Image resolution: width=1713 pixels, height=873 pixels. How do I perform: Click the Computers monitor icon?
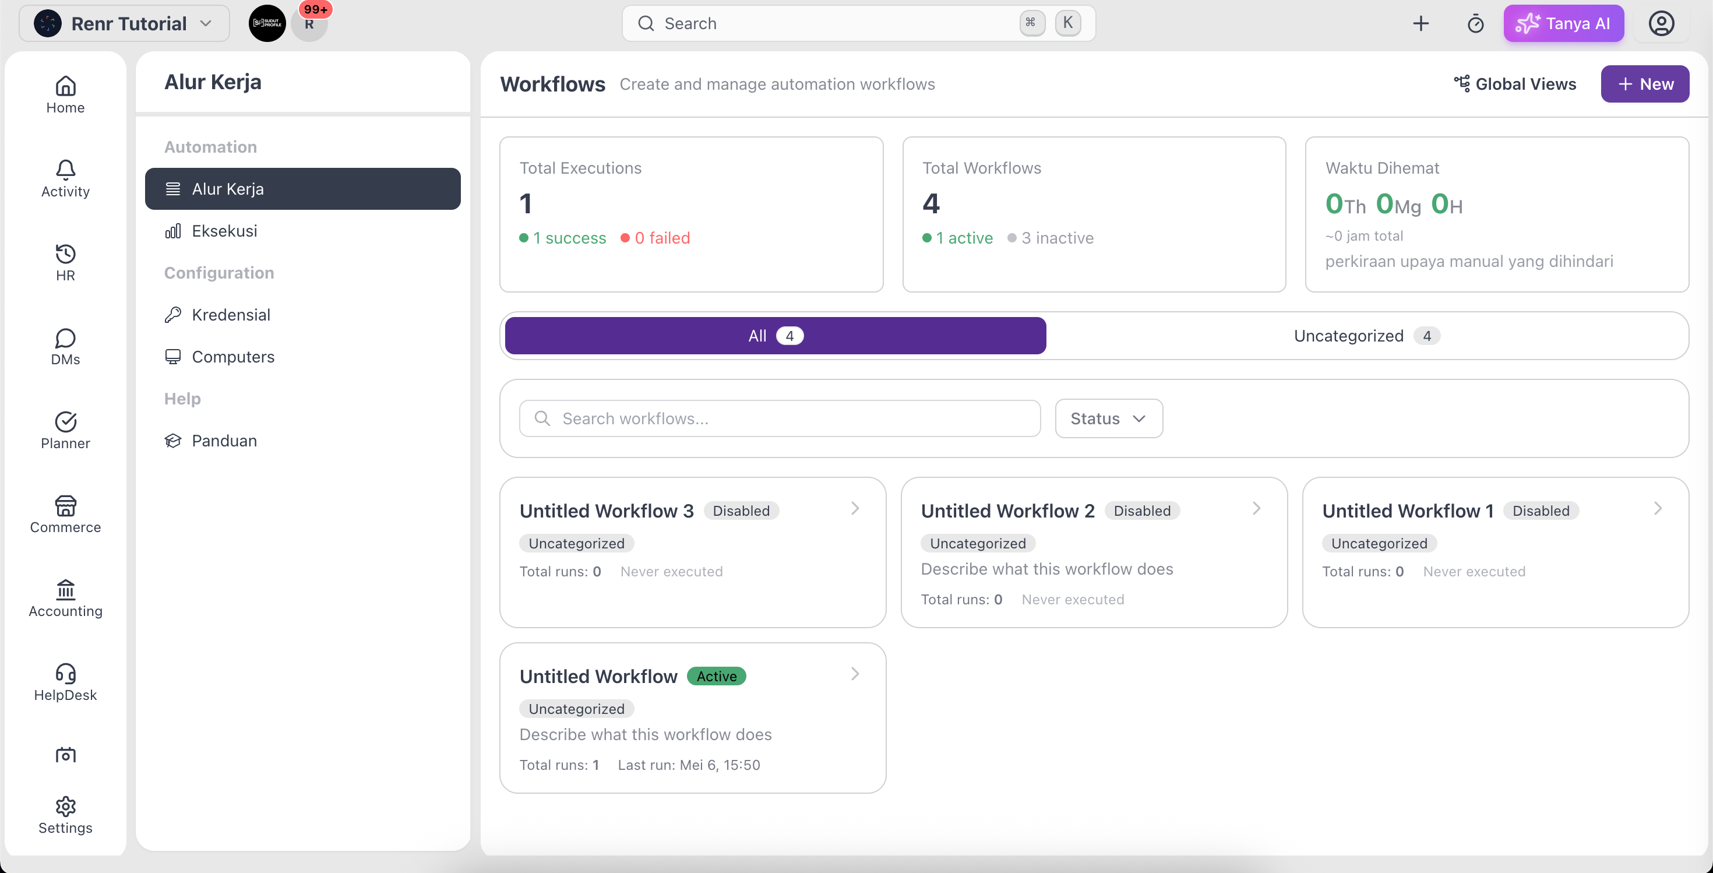pos(173,357)
